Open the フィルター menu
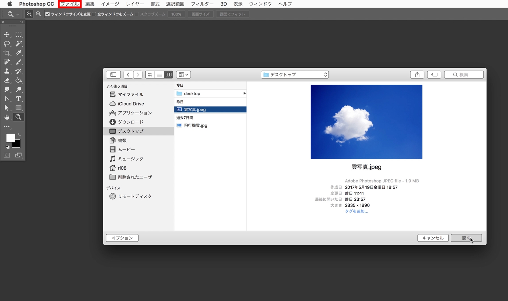Screen dimensions: 508x301 click(x=202, y=4)
